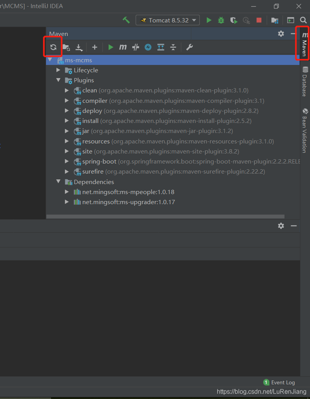Toggle Skip Tests mode lightning icon
The image size is (310, 399).
148,47
